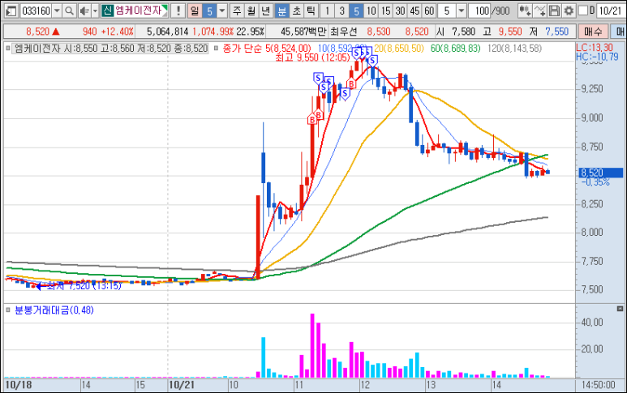Image resolution: width=627 pixels, height=393 pixels.
Task: Close the volume indicator pane
Action: (x=620, y=309)
